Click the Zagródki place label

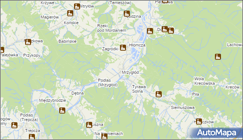tap(110, 49)
